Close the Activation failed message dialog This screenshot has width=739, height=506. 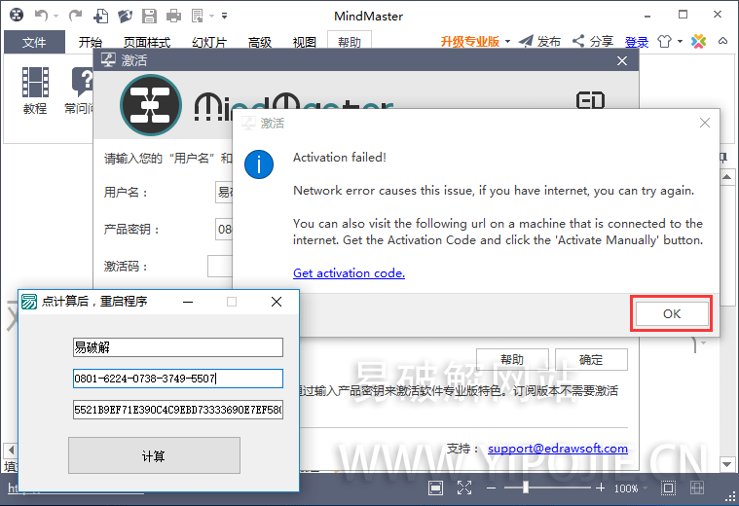pos(705,123)
